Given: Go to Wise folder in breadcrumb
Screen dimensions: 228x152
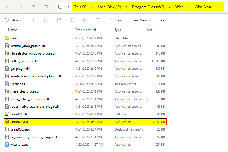Looking at the screenshot, I should tap(179, 7).
